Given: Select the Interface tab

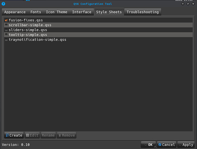Looking at the screenshot, I should point(82,12).
